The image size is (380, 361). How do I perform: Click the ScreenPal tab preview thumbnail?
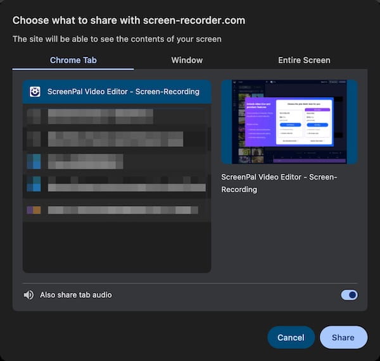(289, 122)
